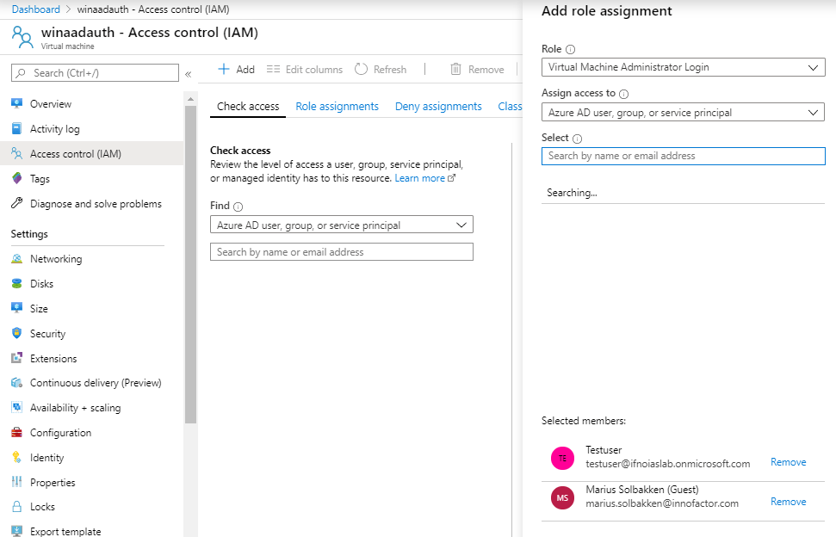The width and height of the screenshot is (836, 537).
Task: Switch to the Role assignments tab
Action: pos(337,107)
